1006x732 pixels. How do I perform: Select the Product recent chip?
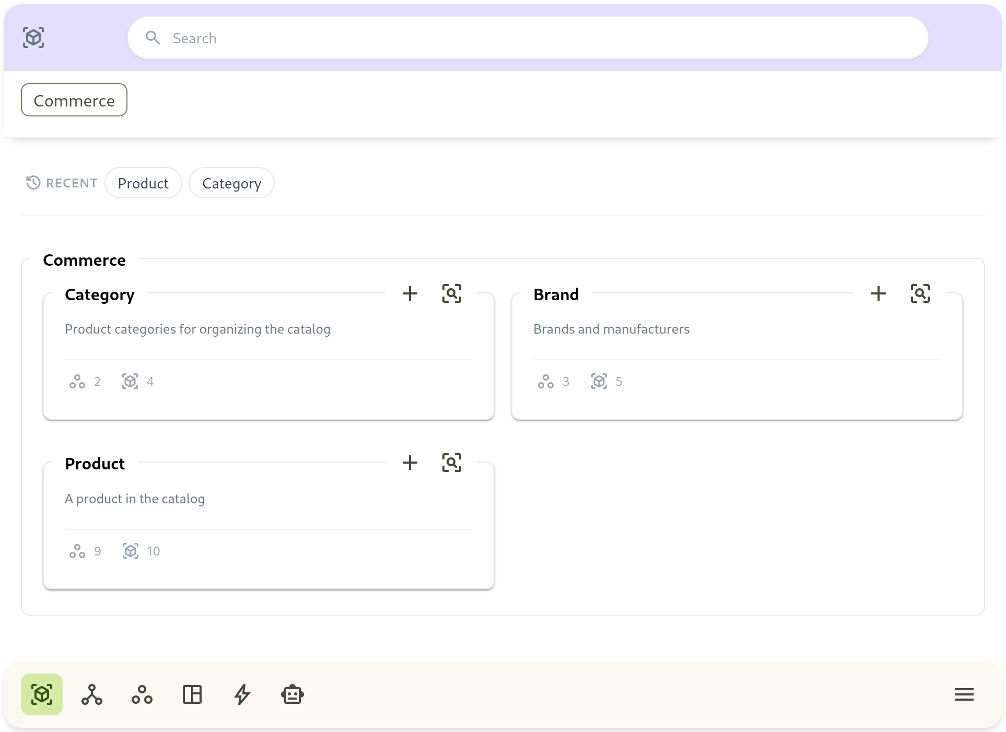point(143,183)
